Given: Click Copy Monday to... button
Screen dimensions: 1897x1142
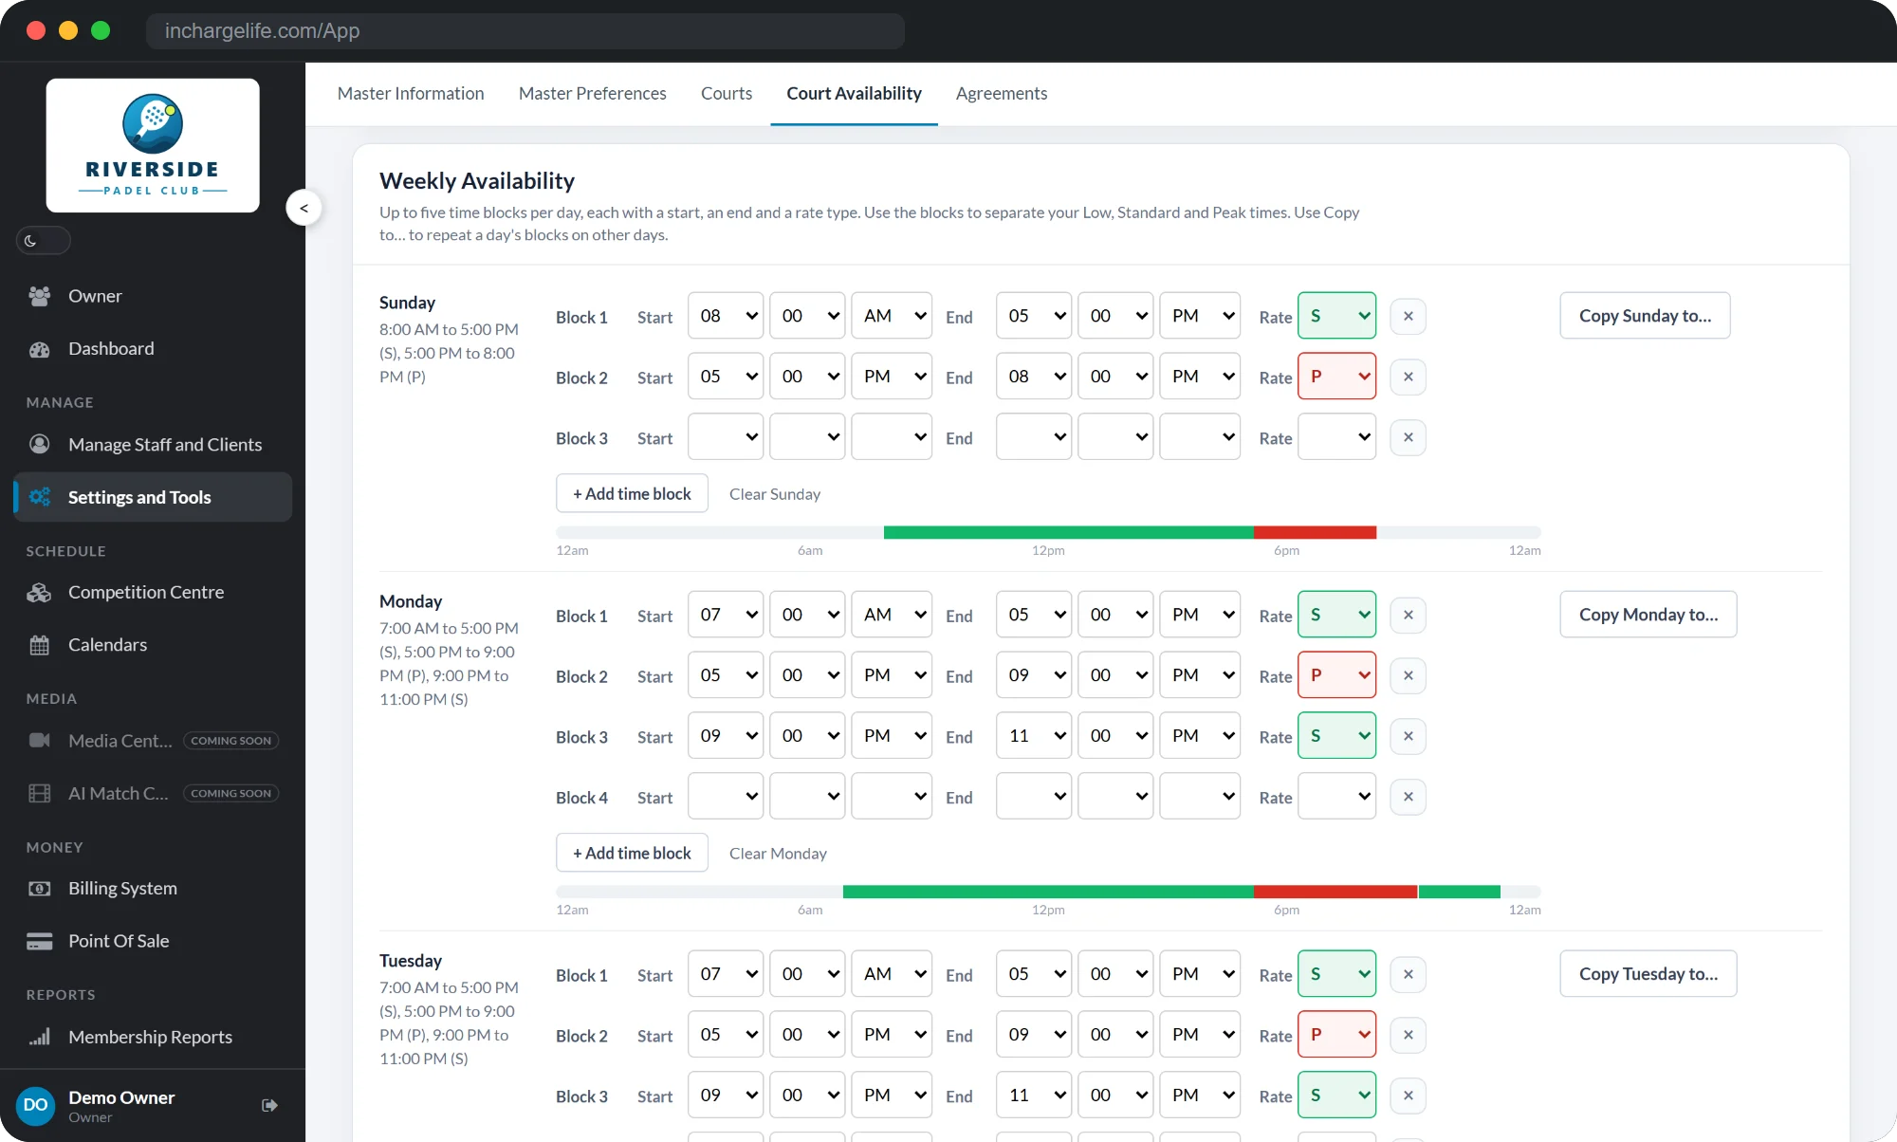Looking at the screenshot, I should (x=1648, y=615).
